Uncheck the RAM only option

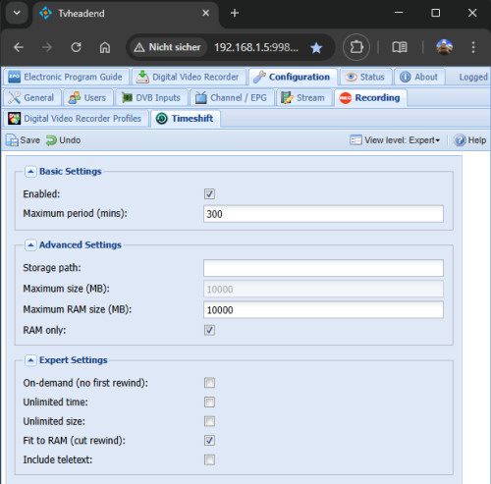209,330
